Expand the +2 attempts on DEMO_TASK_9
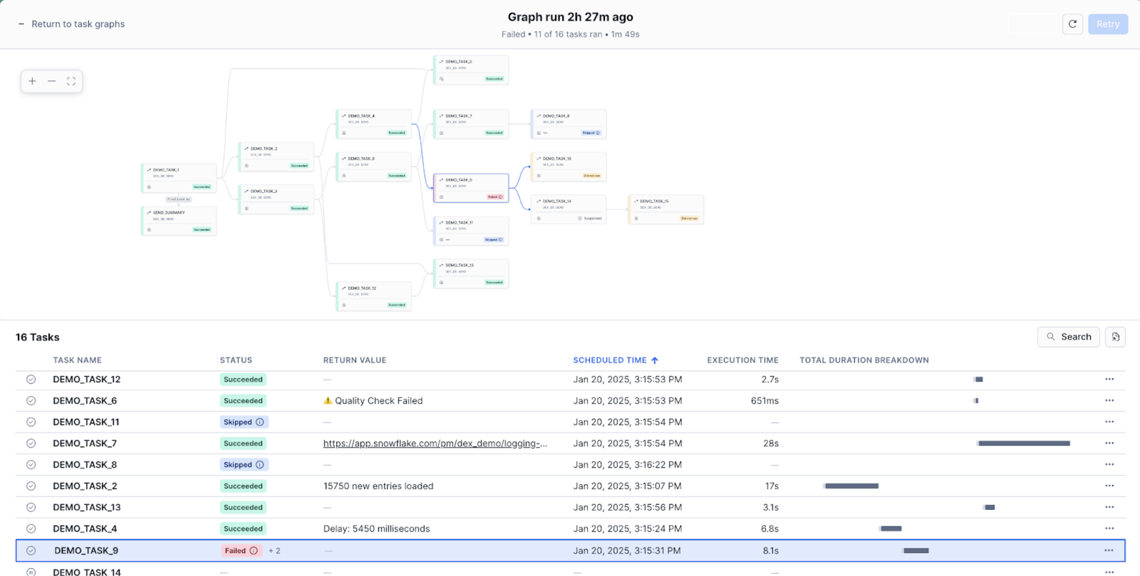 (x=274, y=551)
